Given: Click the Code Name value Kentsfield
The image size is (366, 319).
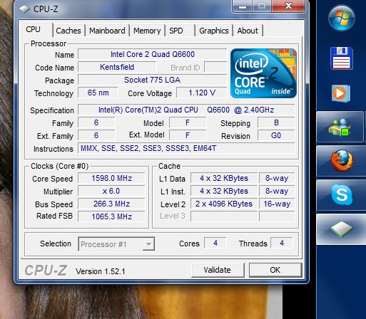Looking at the screenshot, I should click(117, 67).
